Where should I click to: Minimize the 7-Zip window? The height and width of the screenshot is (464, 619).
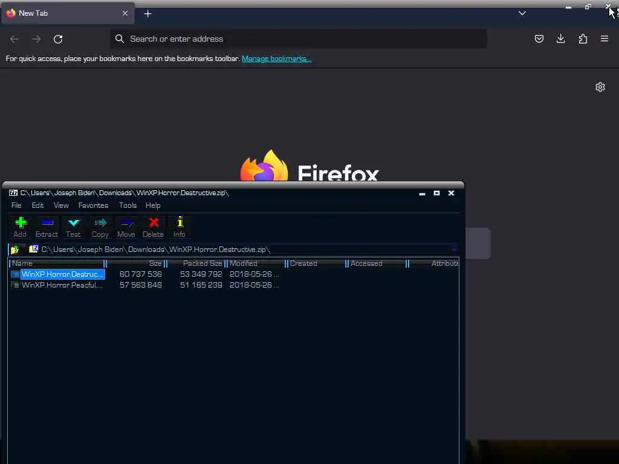pos(422,193)
